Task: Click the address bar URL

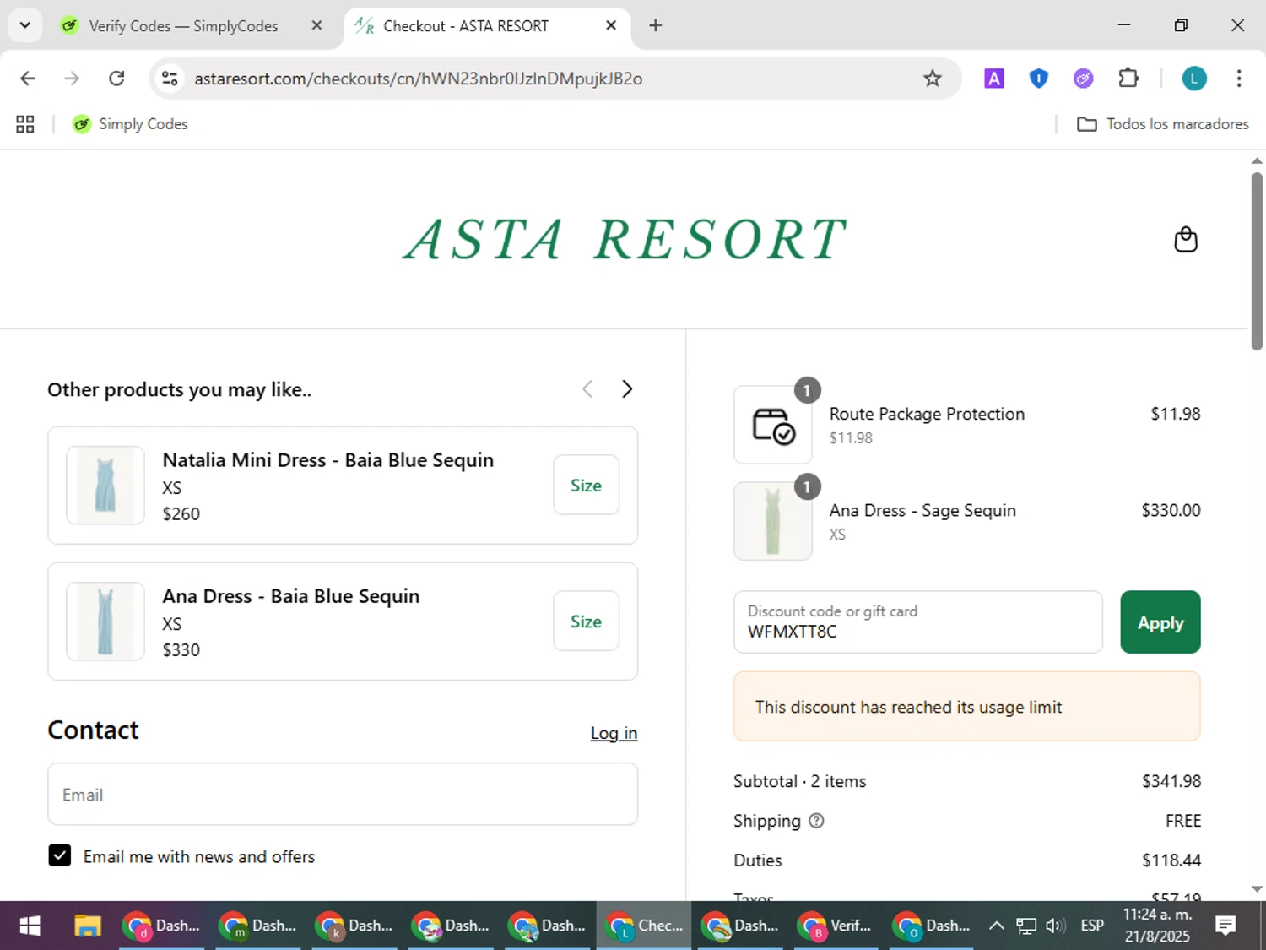Action: (x=419, y=79)
